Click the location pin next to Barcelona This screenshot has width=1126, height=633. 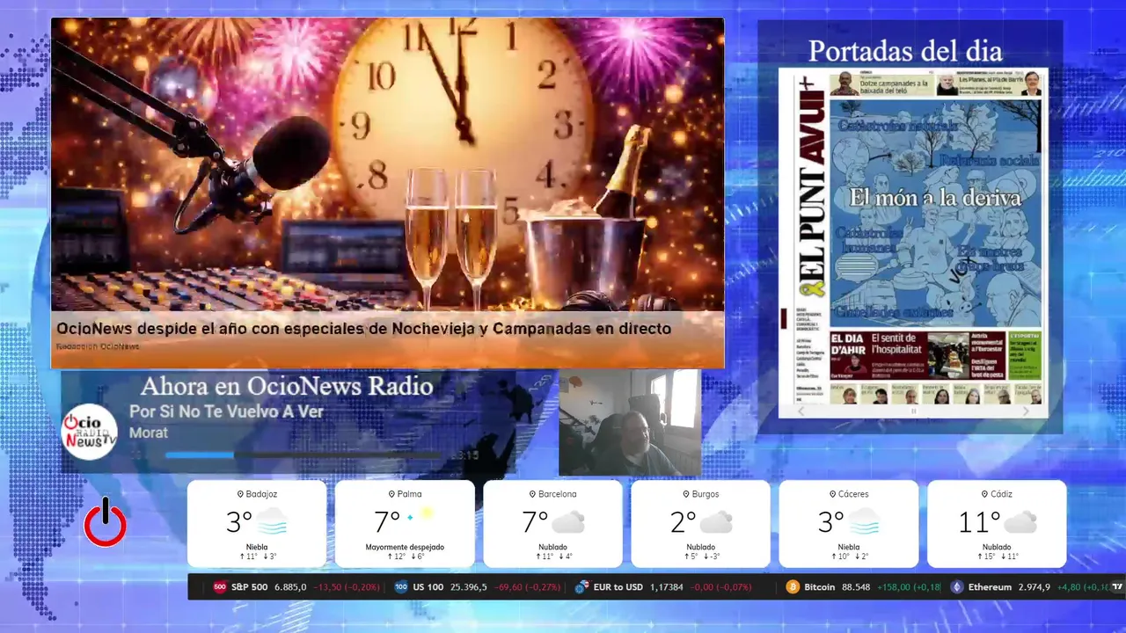[532, 494]
